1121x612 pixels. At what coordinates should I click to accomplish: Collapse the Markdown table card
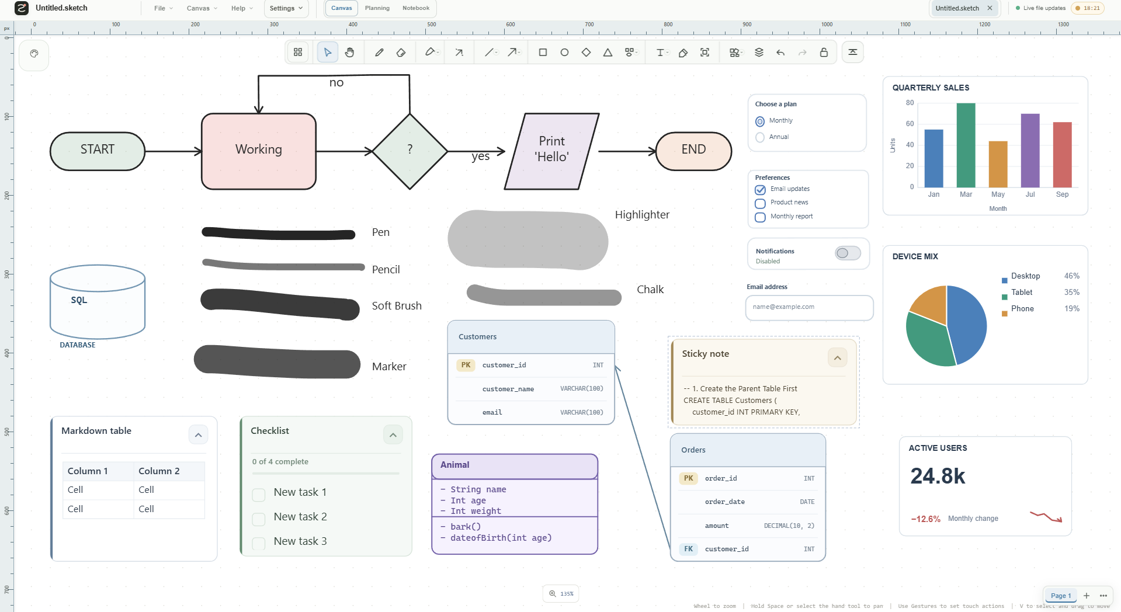click(198, 435)
